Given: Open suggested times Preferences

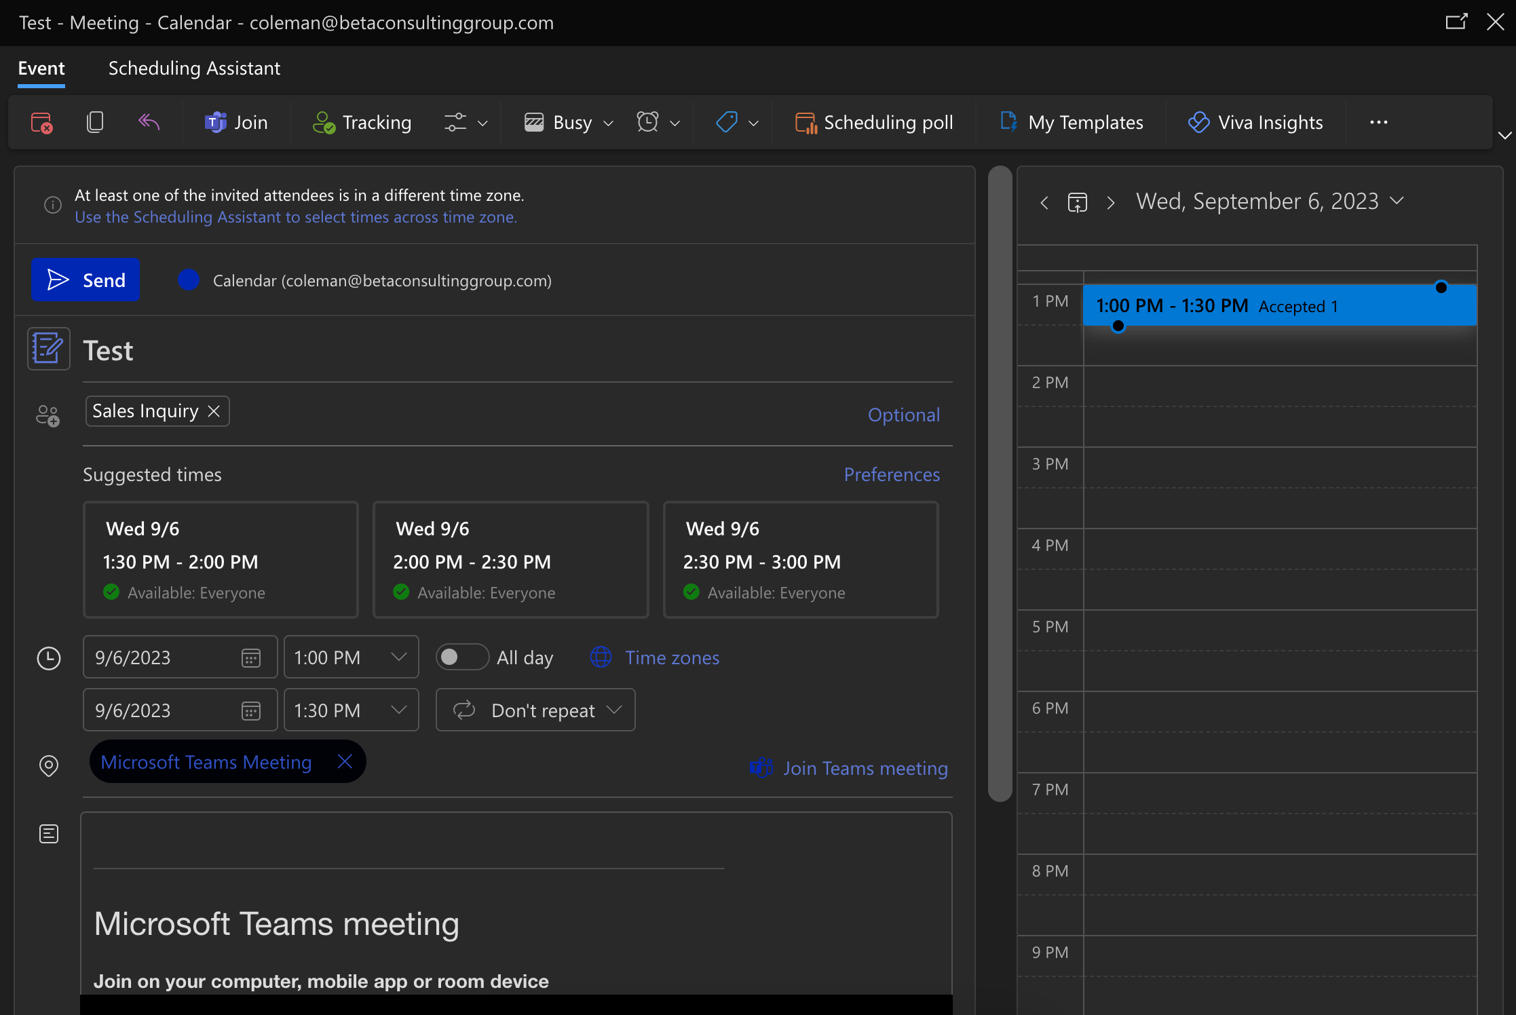Looking at the screenshot, I should [x=892, y=474].
